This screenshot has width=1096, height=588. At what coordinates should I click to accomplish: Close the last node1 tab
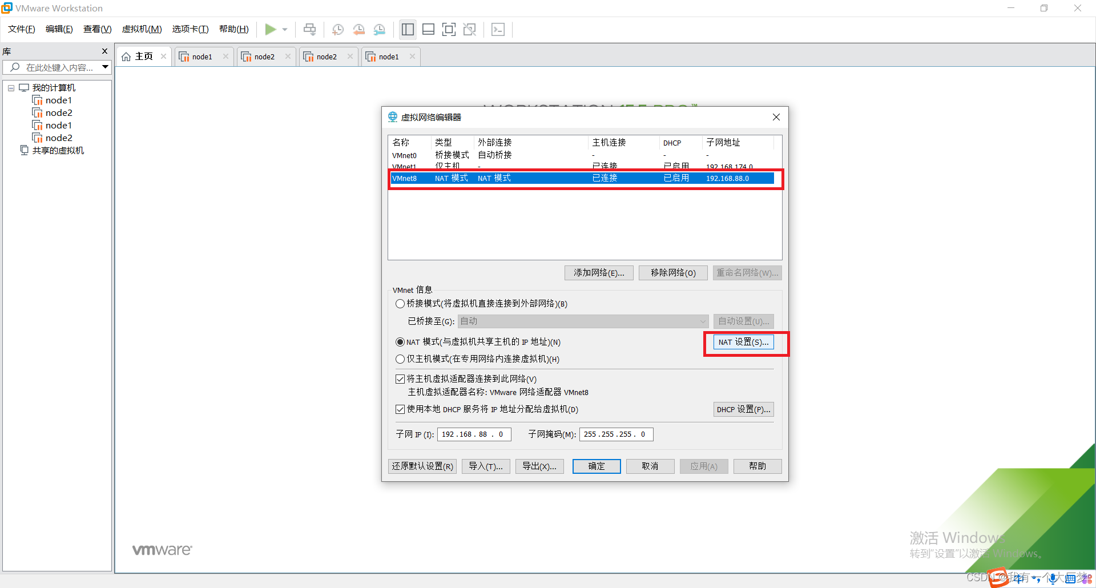(x=412, y=57)
